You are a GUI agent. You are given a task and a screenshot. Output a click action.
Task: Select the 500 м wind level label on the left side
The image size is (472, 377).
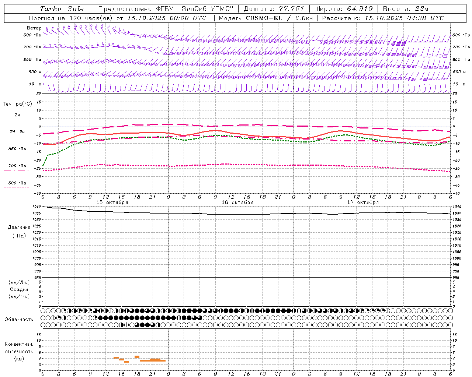pos(35,72)
